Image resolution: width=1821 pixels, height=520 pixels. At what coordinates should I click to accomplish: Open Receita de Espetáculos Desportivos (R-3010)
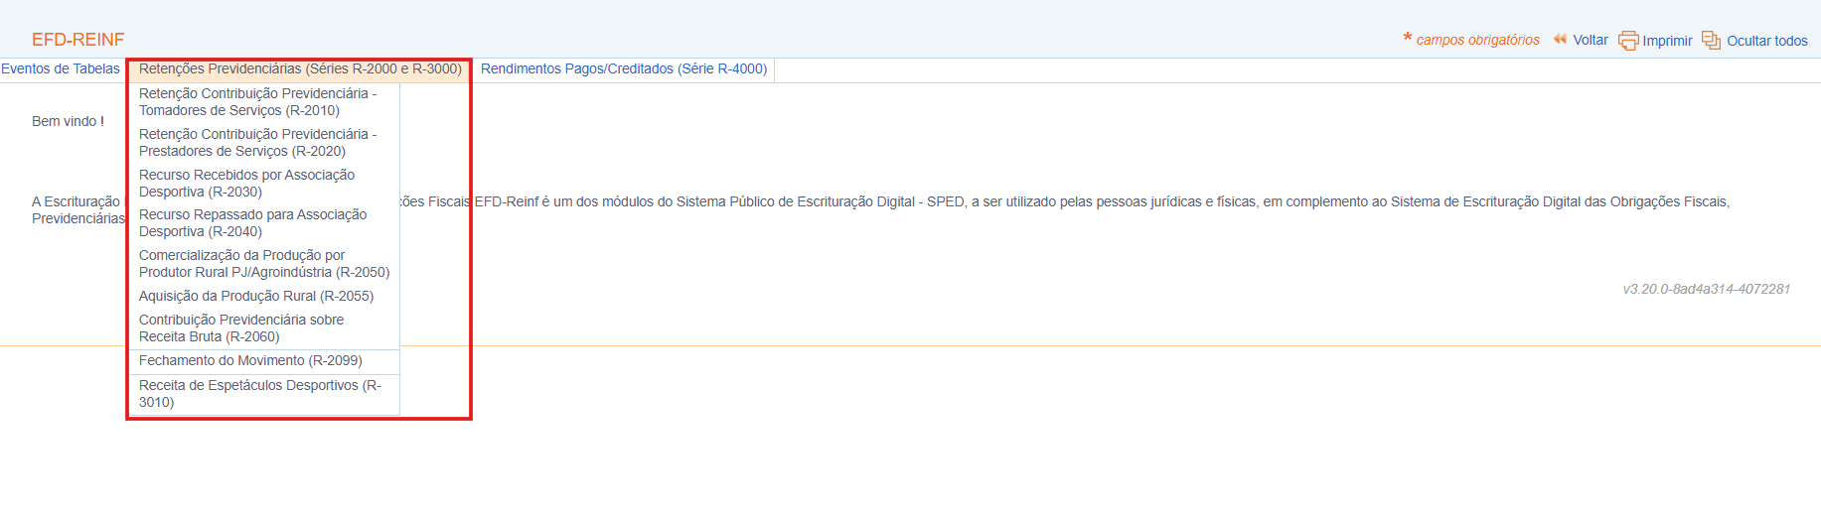(264, 394)
